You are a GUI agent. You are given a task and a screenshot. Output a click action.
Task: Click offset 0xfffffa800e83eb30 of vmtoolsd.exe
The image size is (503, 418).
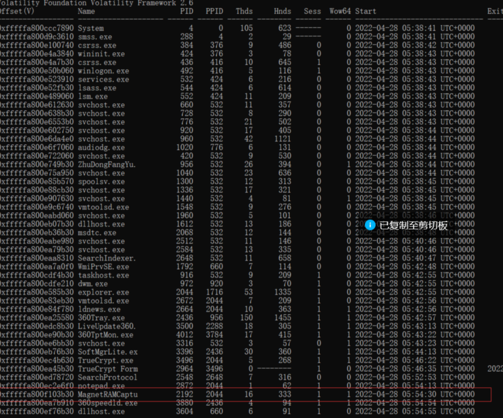(x=37, y=301)
